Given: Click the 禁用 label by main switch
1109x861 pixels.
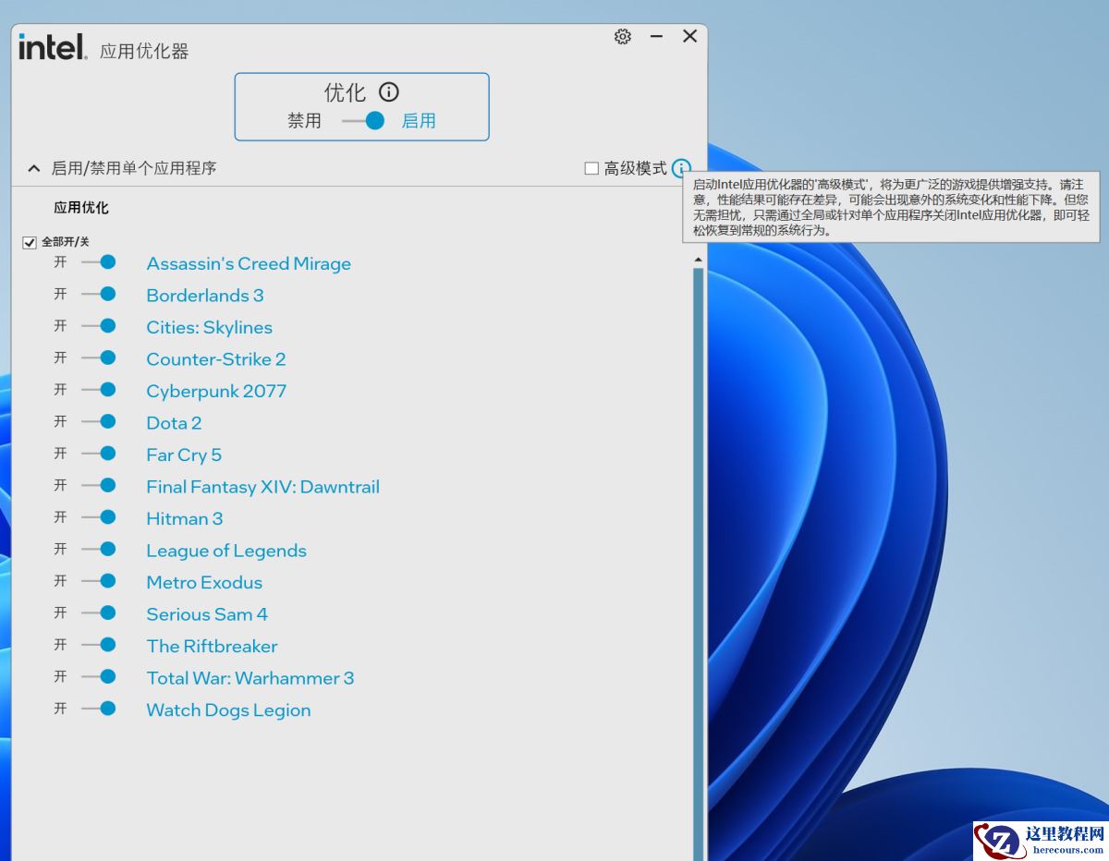Looking at the screenshot, I should tap(304, 120).
